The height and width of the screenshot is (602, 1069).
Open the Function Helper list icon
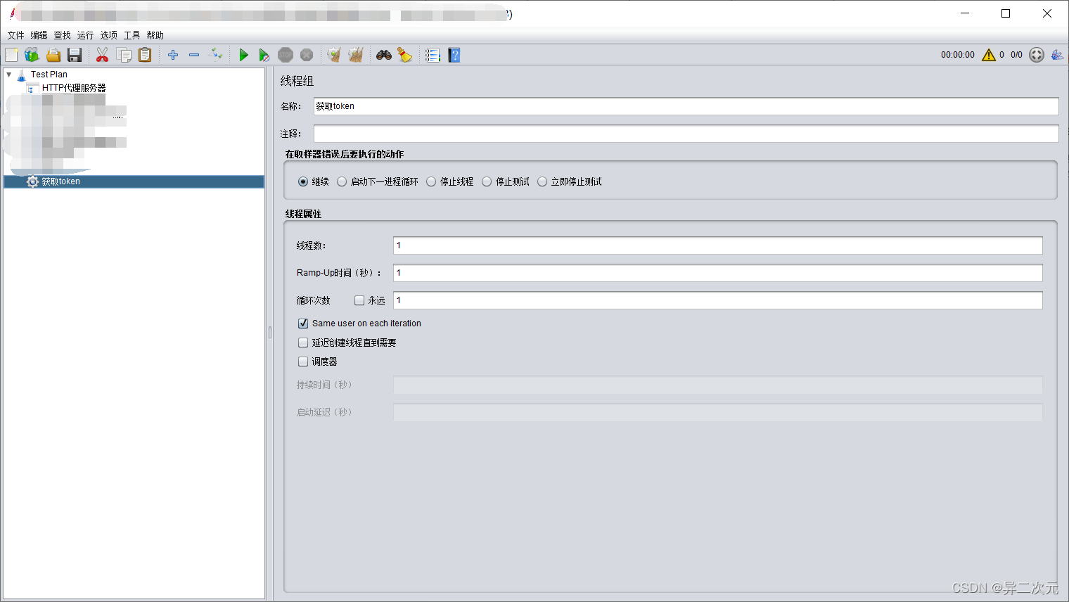(x=433, y=55)
